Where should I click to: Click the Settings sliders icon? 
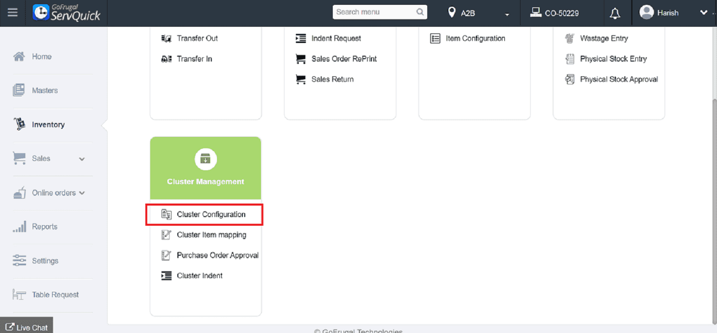pyautogui.click(x=20, y=260)
